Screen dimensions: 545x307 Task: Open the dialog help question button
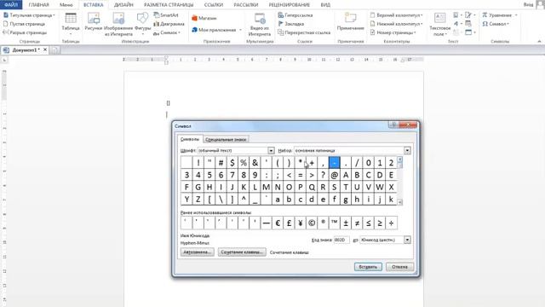pyautogui.click(x=393, y=125)
